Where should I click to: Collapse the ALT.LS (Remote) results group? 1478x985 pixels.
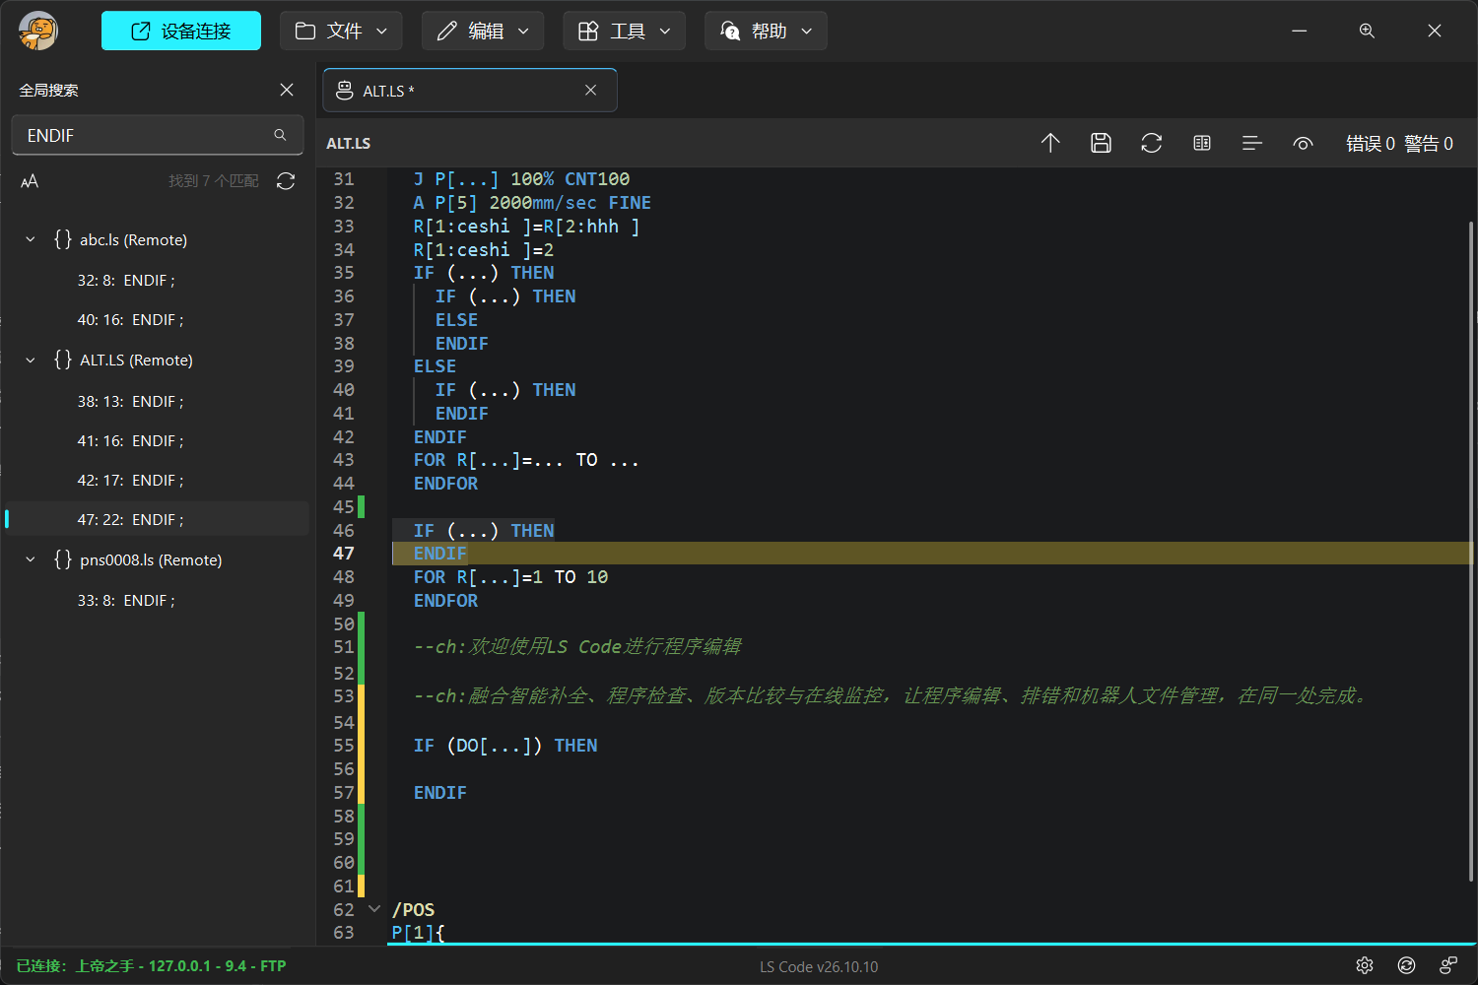point(30,361)
